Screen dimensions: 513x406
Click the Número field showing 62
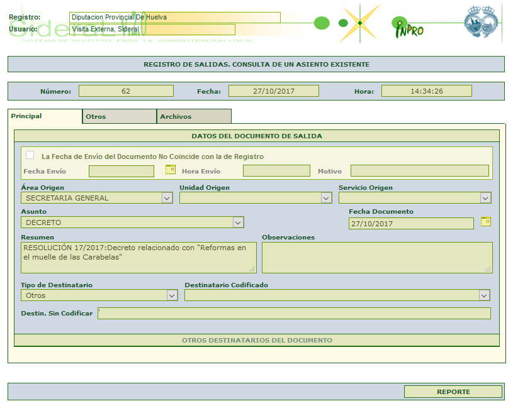click(126, 91)
